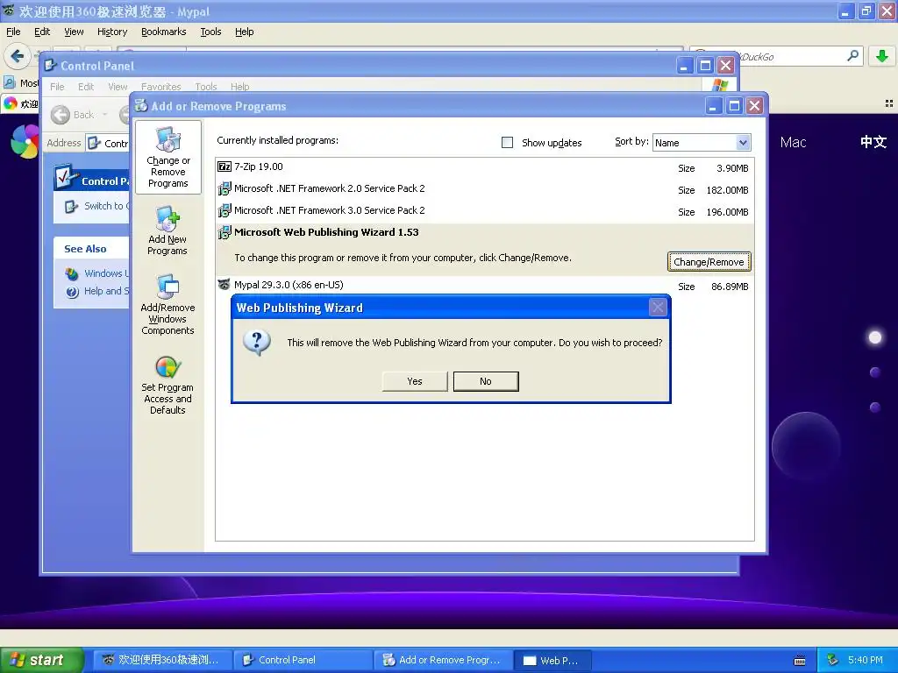Image resolution: width=898 pixels, height=673 pixels.
Task: Click the 360 browser colorful logo
Action: (24, 141)
